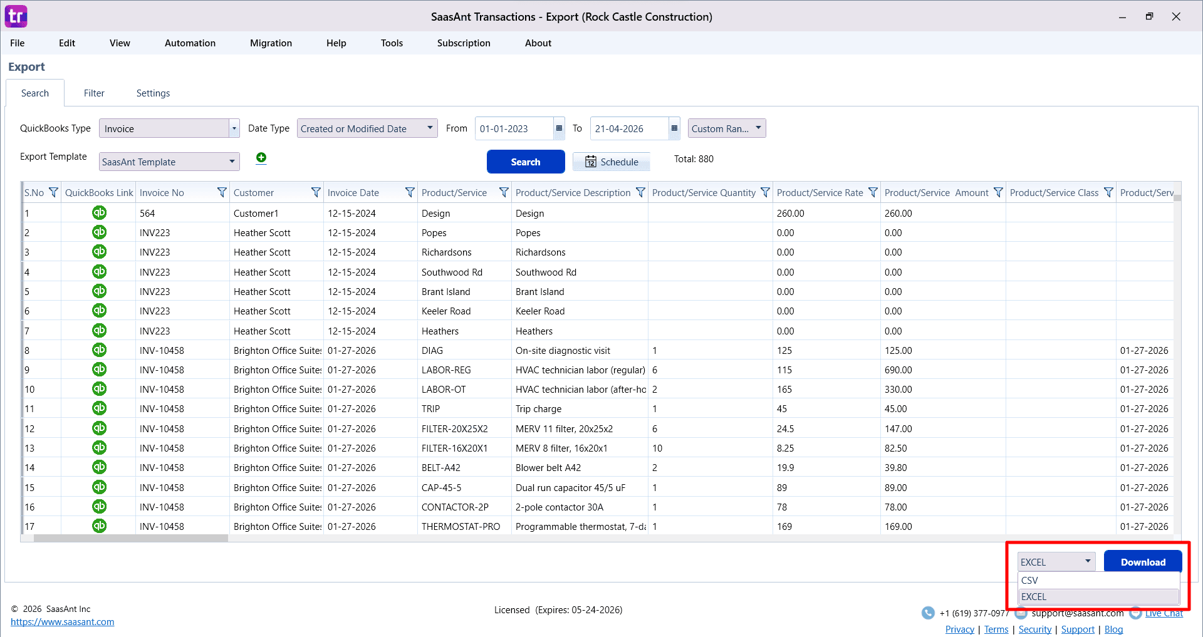Open the Automation menu
1203x637 pixels.
pyautogui.click(x=190, y=43)
